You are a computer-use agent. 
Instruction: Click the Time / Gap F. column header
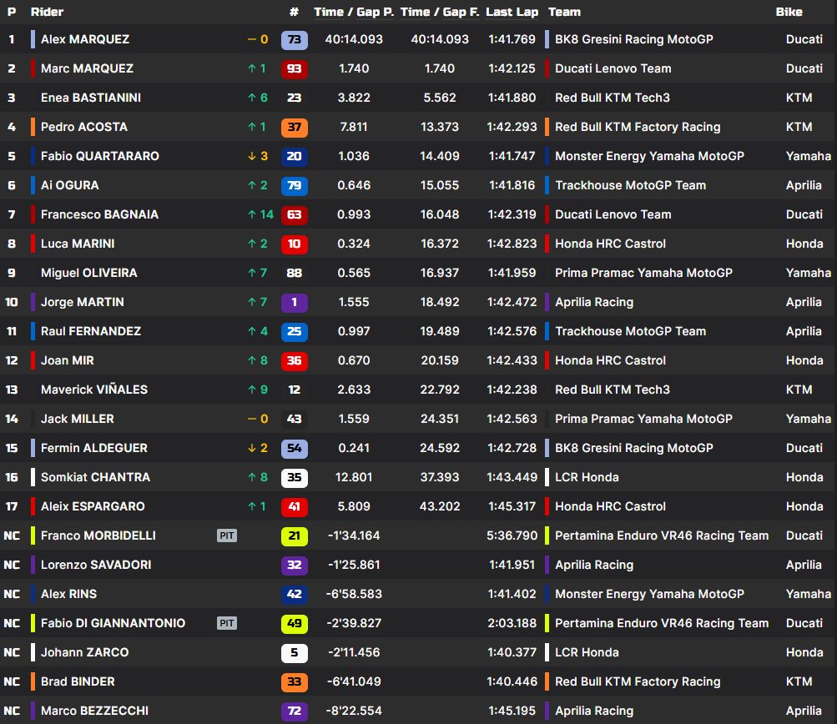click(440, 12)
